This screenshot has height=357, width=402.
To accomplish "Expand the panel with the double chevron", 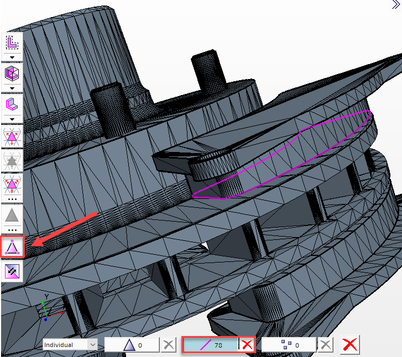I will click(x=395, y=4).
